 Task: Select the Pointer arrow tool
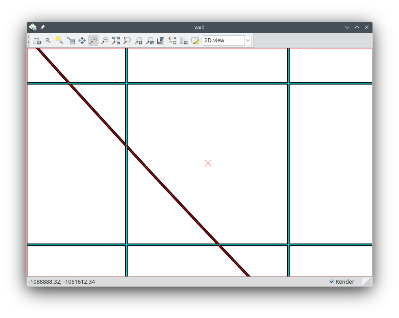pyautogui.click(x=48, y=41)
